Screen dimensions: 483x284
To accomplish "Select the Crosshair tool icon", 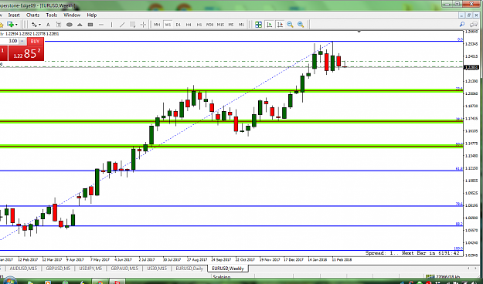I will coord(143,25).
